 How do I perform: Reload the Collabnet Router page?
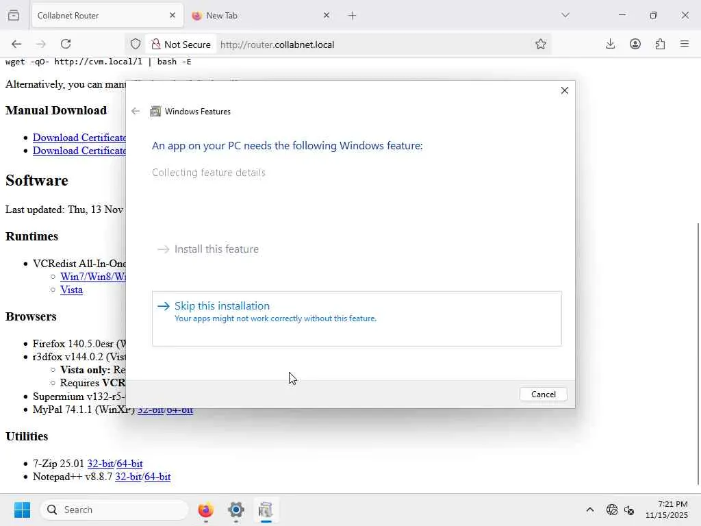coord(66,44)
